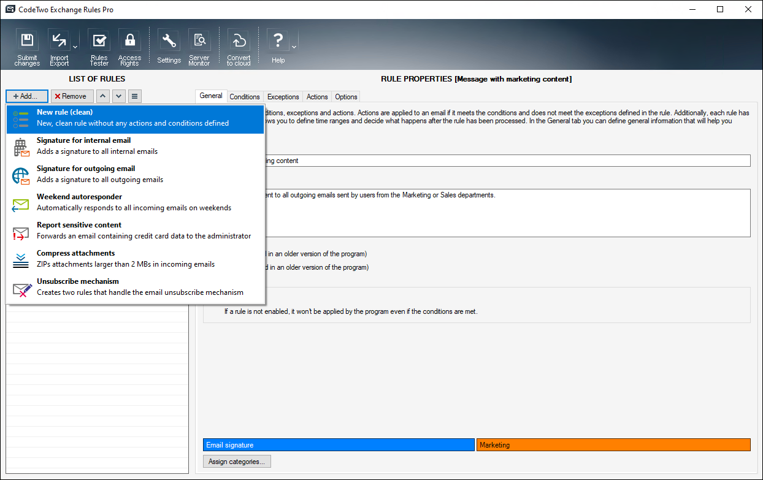Launch the Rules Tester tool

tap(99, 48)
